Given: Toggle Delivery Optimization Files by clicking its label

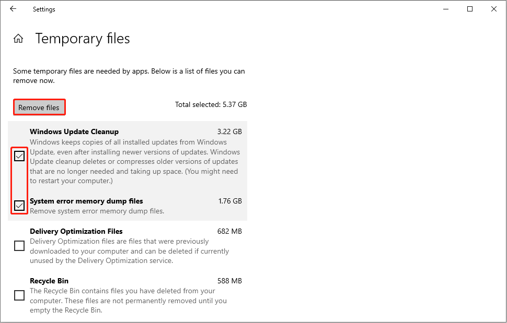Looking at the screenshot, I should pos(76,231).
